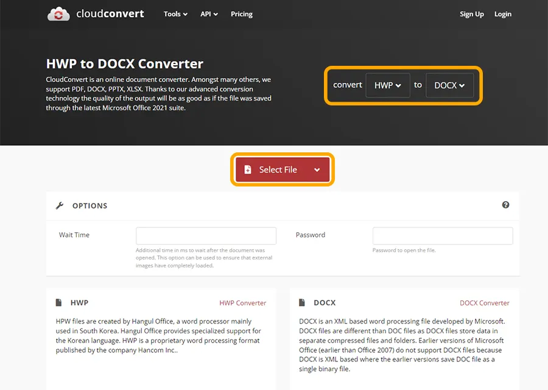This screenshot has width=548, height=390.
Task: Expand the API menu chevron
Action: coord(215,14)
